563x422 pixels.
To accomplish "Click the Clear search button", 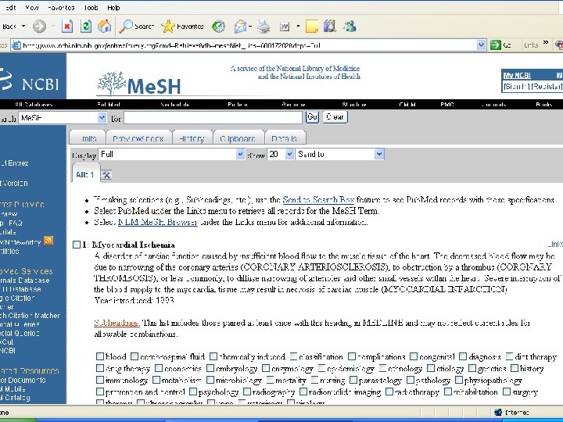I will click(335, 117).
